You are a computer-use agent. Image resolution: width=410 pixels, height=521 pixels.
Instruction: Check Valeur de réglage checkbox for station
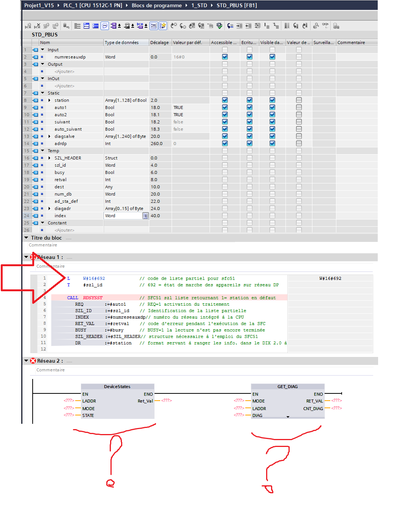pos(299,100)
